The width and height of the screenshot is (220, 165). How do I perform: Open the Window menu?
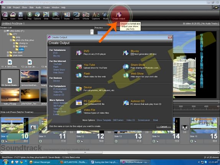pos(55,7)
